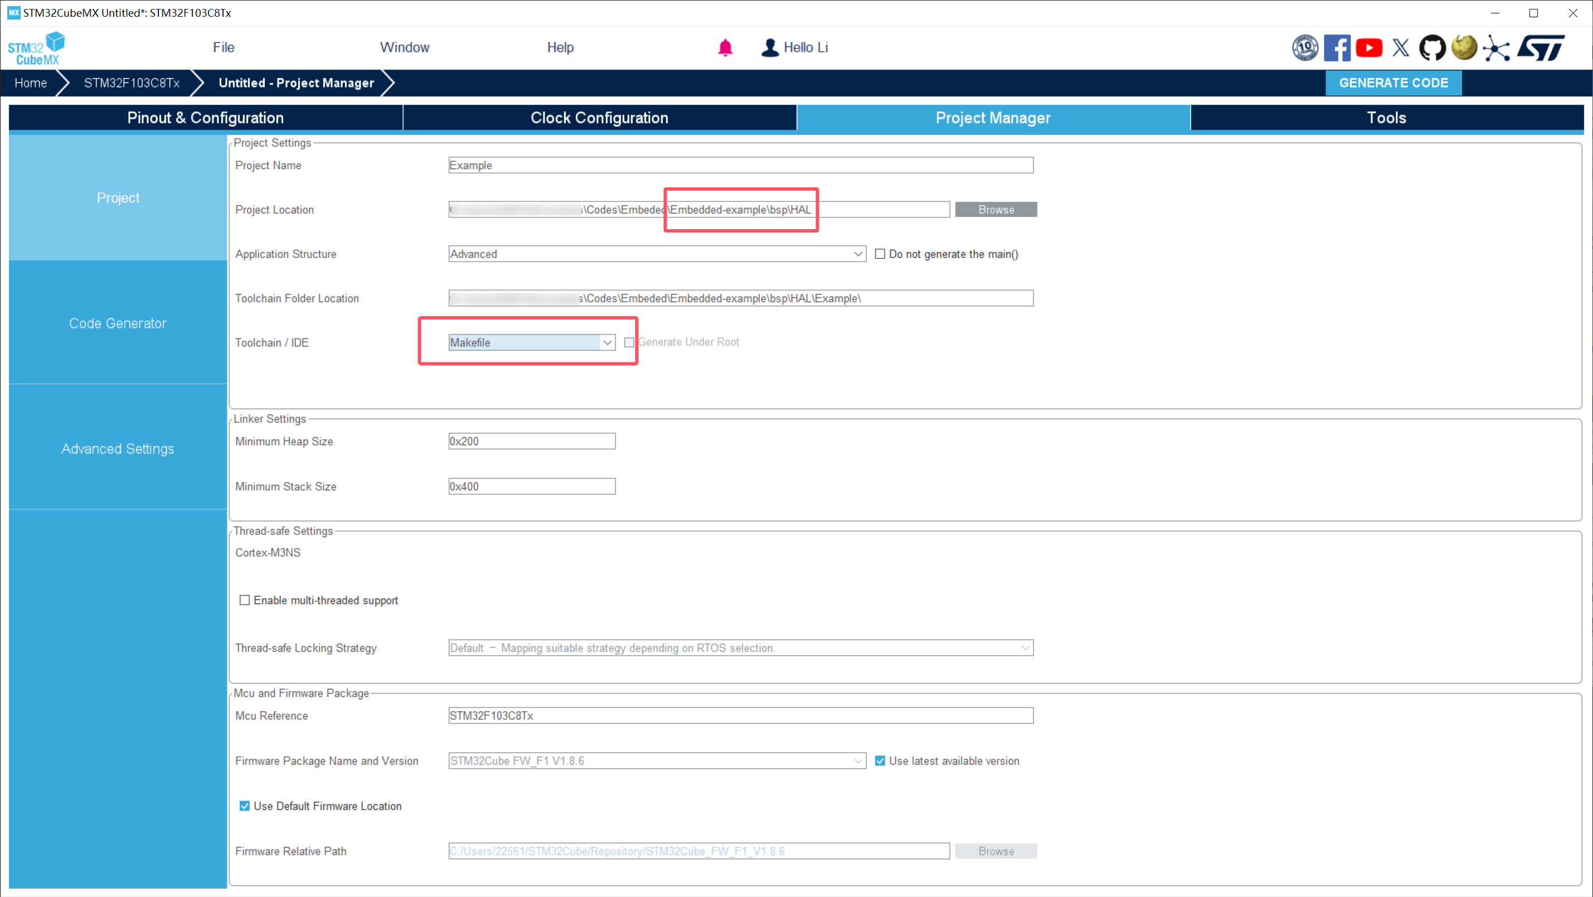The width and height of the screenshot is (1593, 897).
Task: Switch to the Tools tab
Action: tap(1386, 118)
